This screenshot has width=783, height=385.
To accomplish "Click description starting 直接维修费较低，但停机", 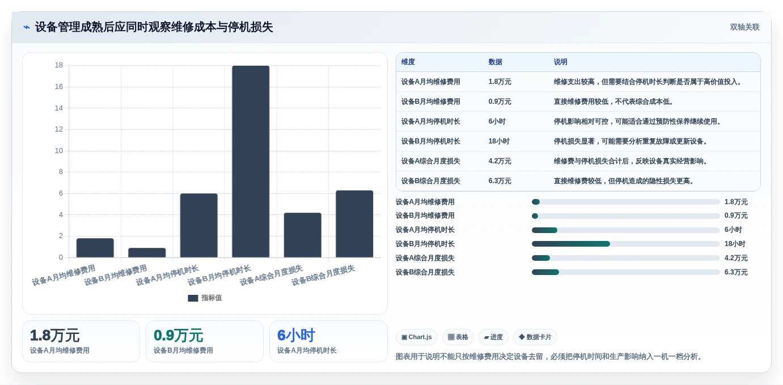I will 624,181.
